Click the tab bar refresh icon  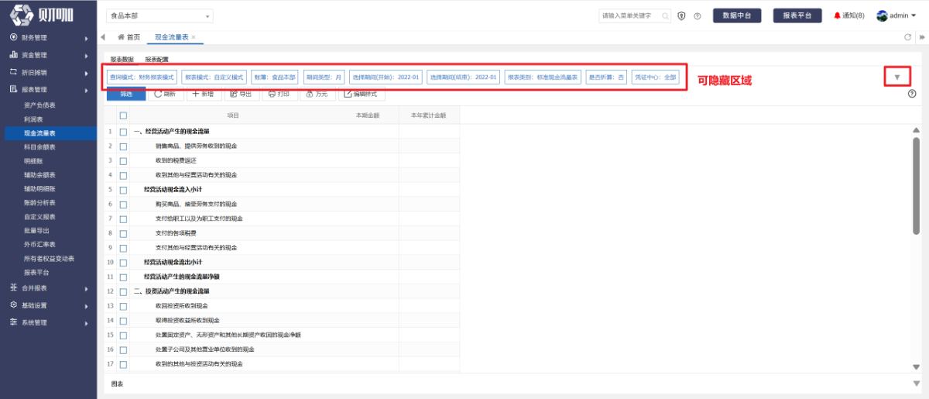tap(908, 37)
